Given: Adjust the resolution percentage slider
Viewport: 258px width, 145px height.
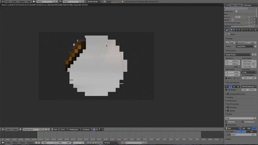Looking at the screenshot, I should pyautogui.click(x=232, y=67).
